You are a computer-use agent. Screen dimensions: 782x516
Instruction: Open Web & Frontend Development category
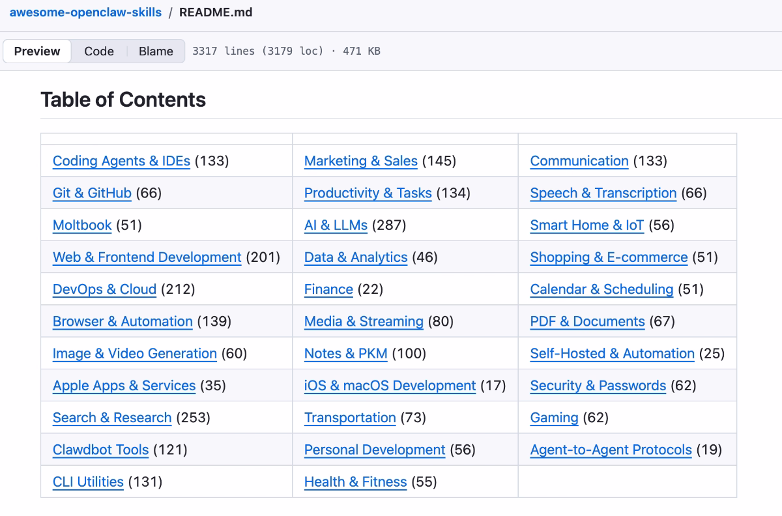147,257
